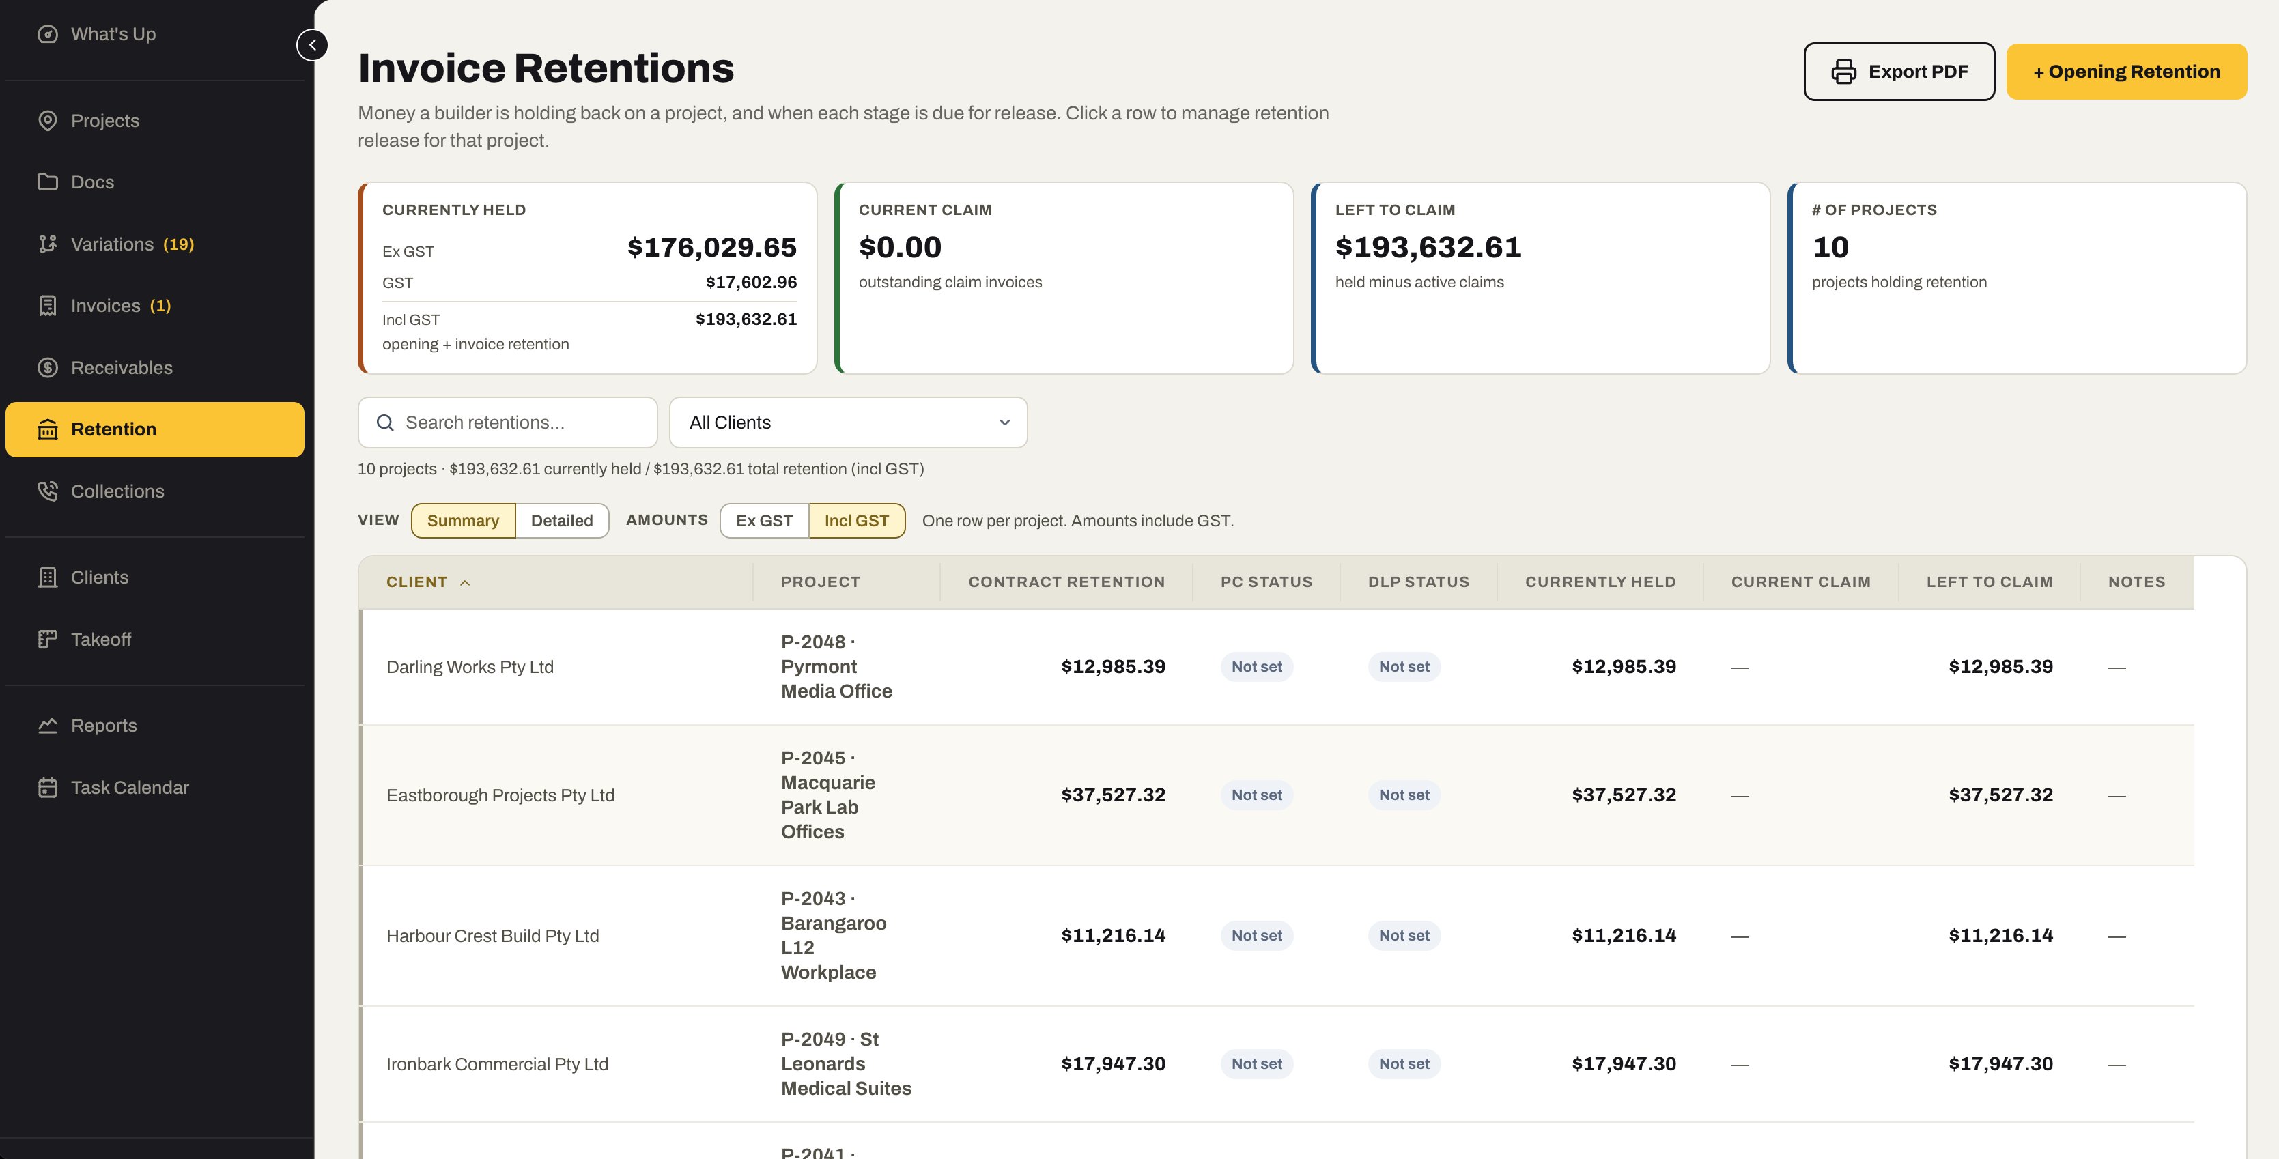This screenshot has width=2279, height=1159.
Task: Click the Current Claim $0.00 card
Action: point(1064,278)
